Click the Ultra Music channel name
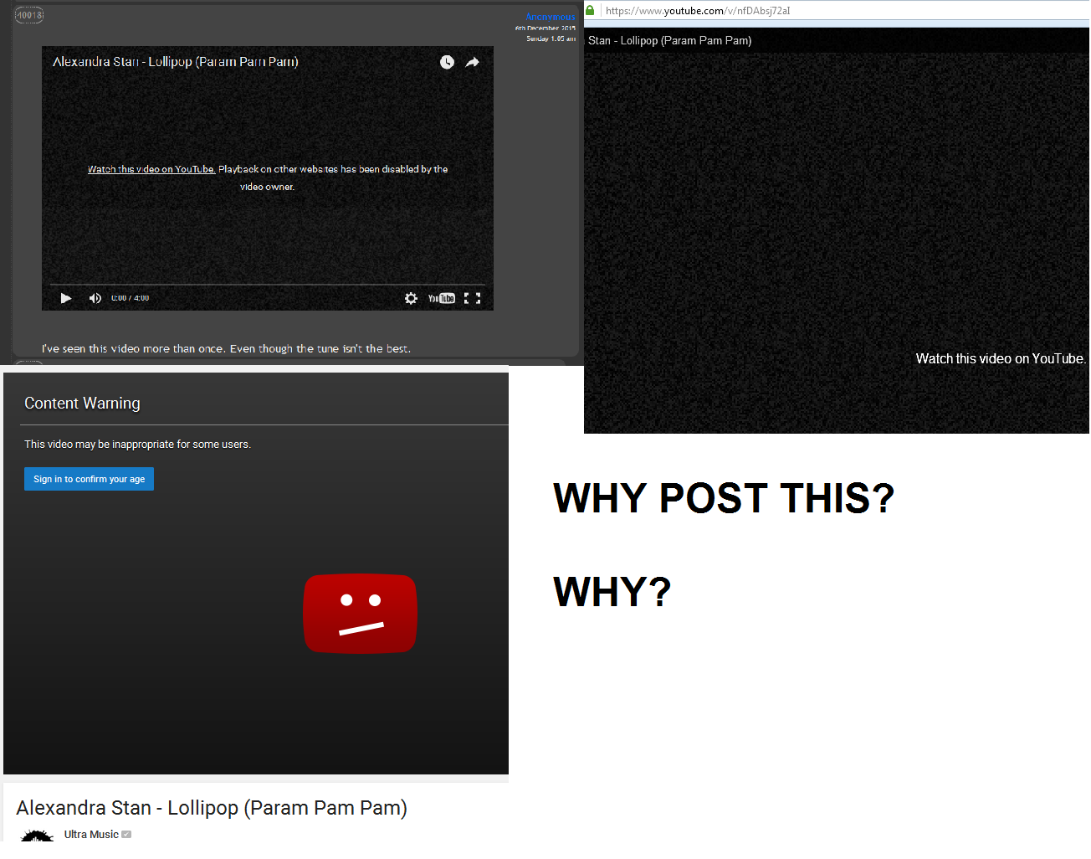This screenshot has width=1091, height=859. coord(91,835)
